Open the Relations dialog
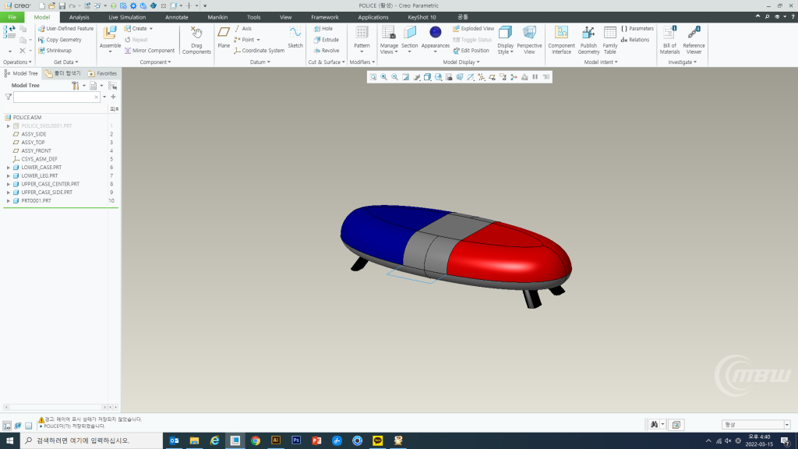 634,40
